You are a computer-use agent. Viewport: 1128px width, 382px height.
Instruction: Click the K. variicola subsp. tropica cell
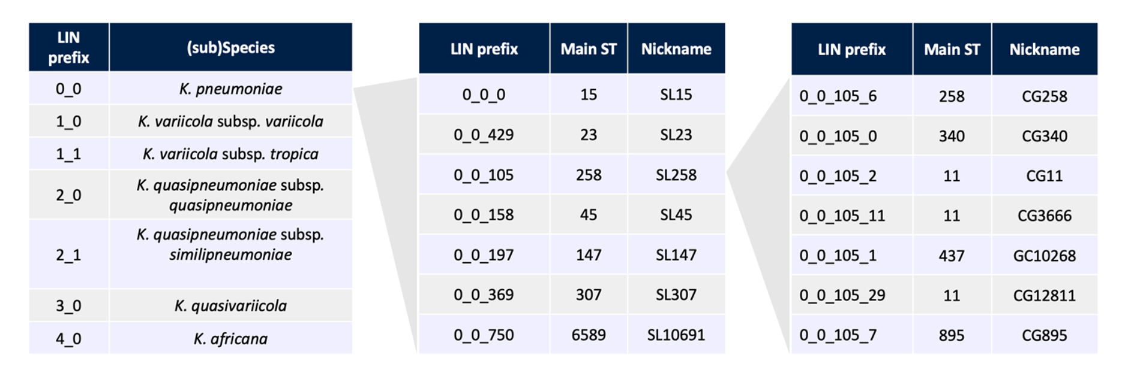[x=230, y=154]
